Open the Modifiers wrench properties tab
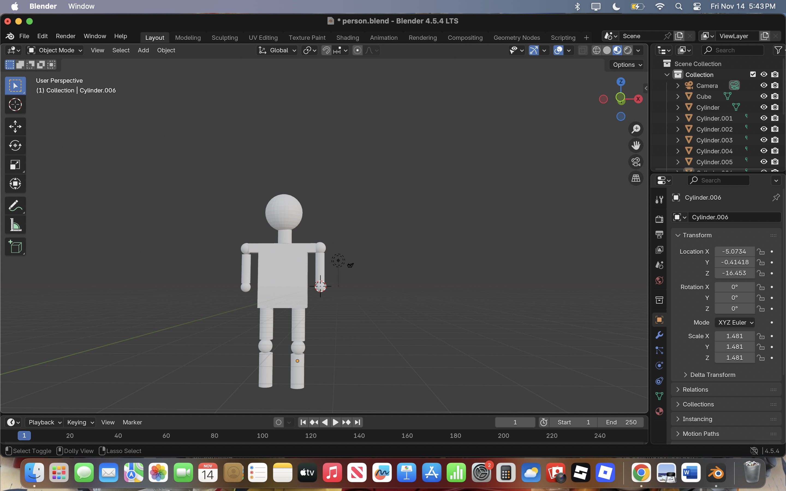The height and width of the screenshot is (491, 786). point(659,335)
